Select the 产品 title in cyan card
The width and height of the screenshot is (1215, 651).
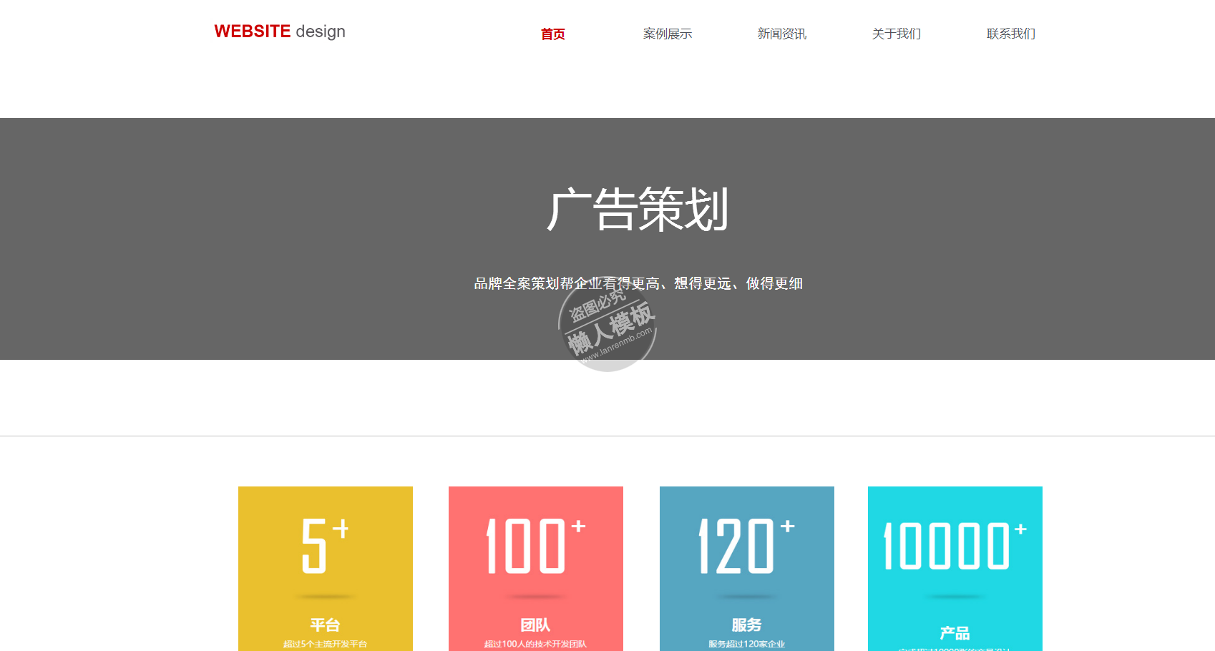[x=955, y=633]
